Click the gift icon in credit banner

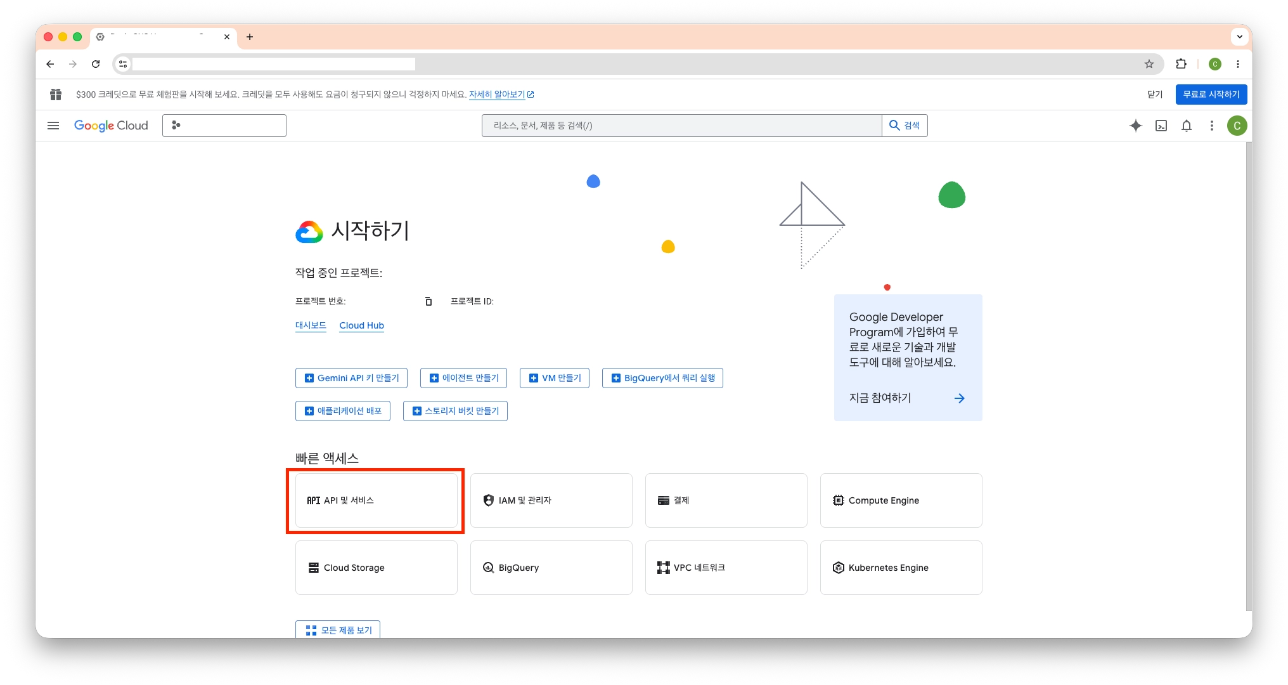(56, 95)
